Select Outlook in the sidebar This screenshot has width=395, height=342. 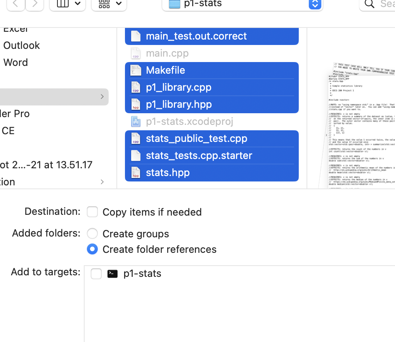(21, 45)
